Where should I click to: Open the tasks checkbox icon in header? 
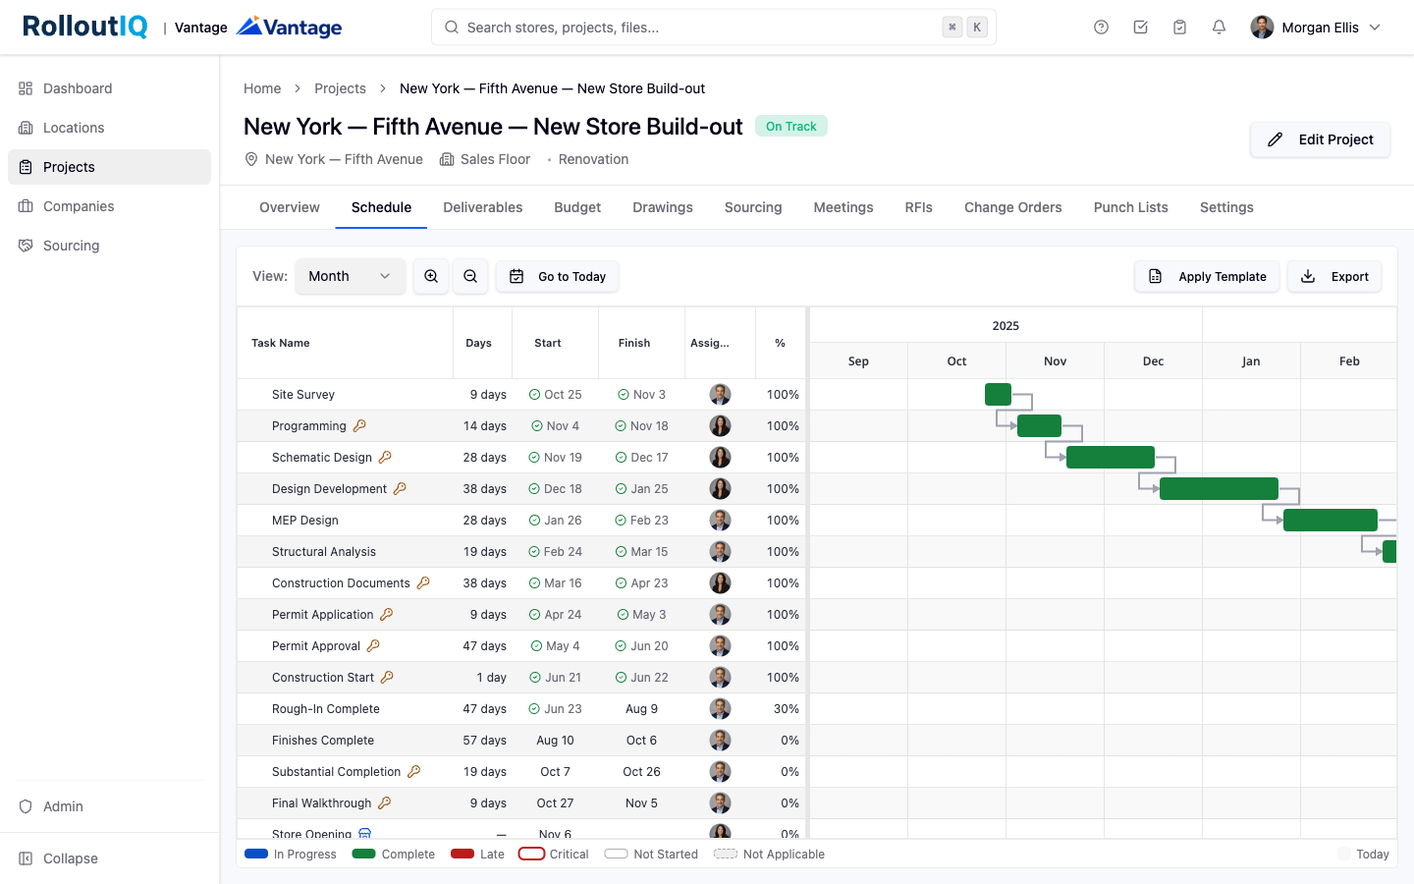pos(1140,28)
